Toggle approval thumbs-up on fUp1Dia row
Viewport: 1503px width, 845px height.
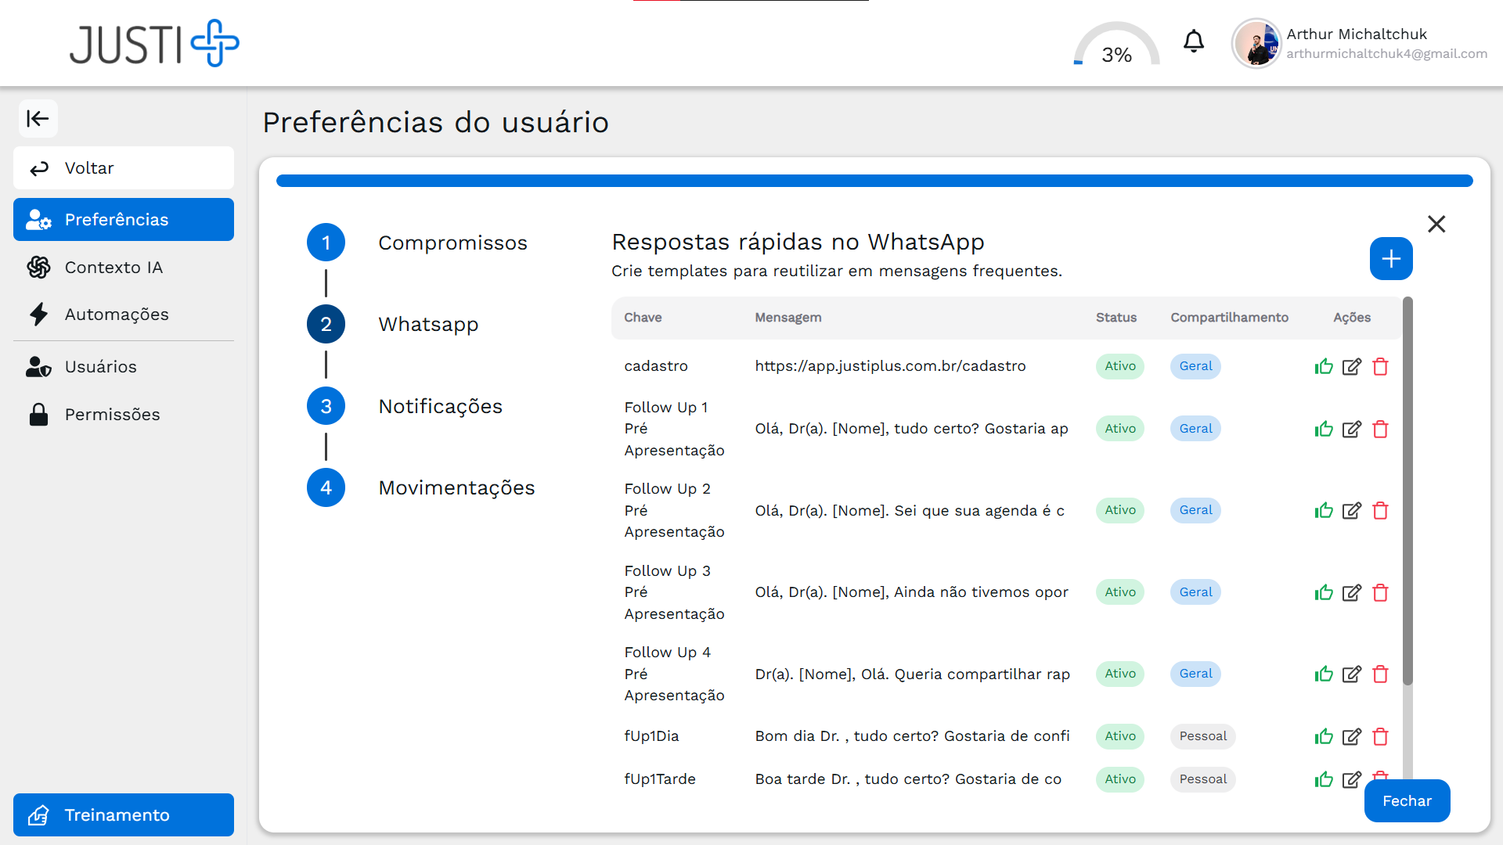coord(1324,736)
